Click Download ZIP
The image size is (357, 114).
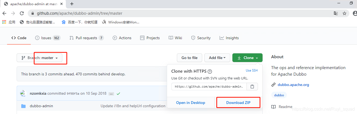[x=238, y=103]
